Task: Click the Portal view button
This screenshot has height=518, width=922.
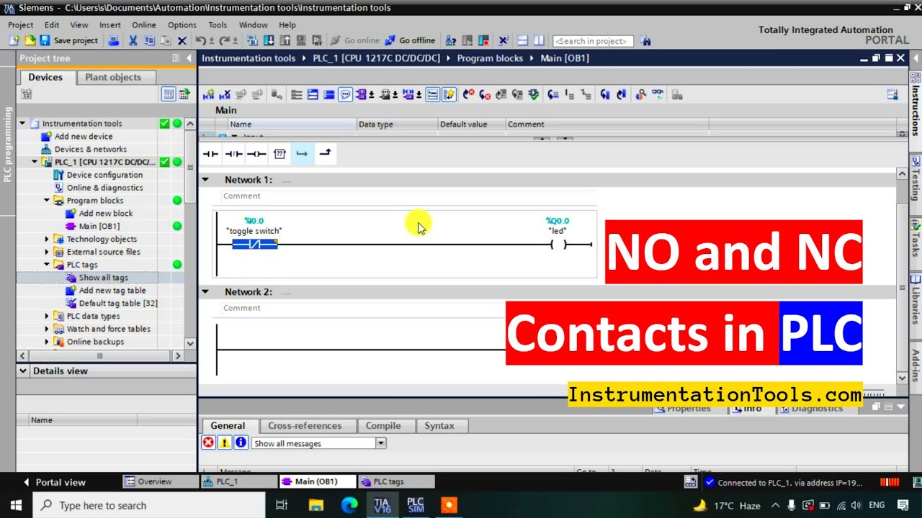Action: point(54,482)
